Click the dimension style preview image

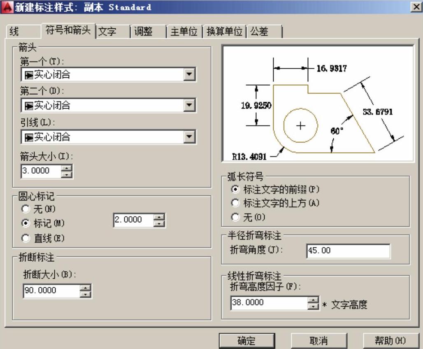pyautogui.click(x=318, y=104)
